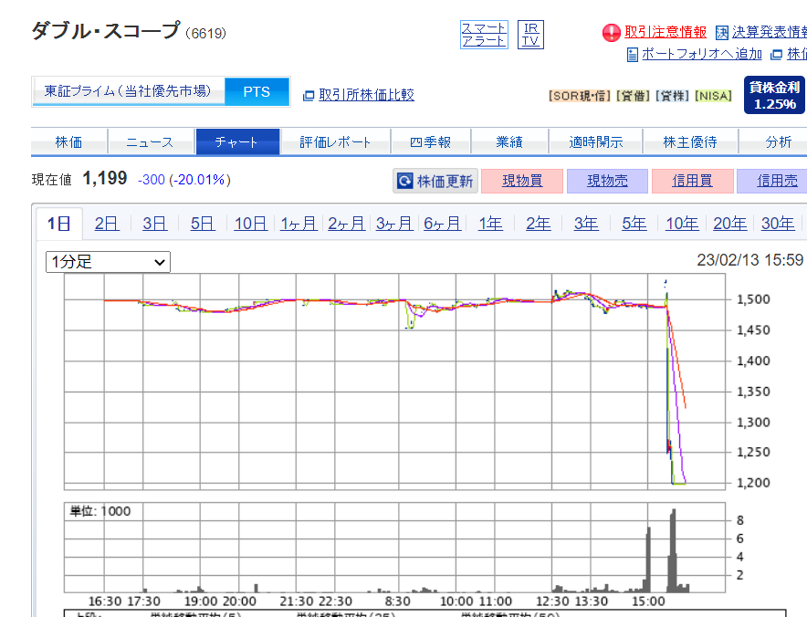Open the 1分足 candle interval dropdown

(108, 262)
